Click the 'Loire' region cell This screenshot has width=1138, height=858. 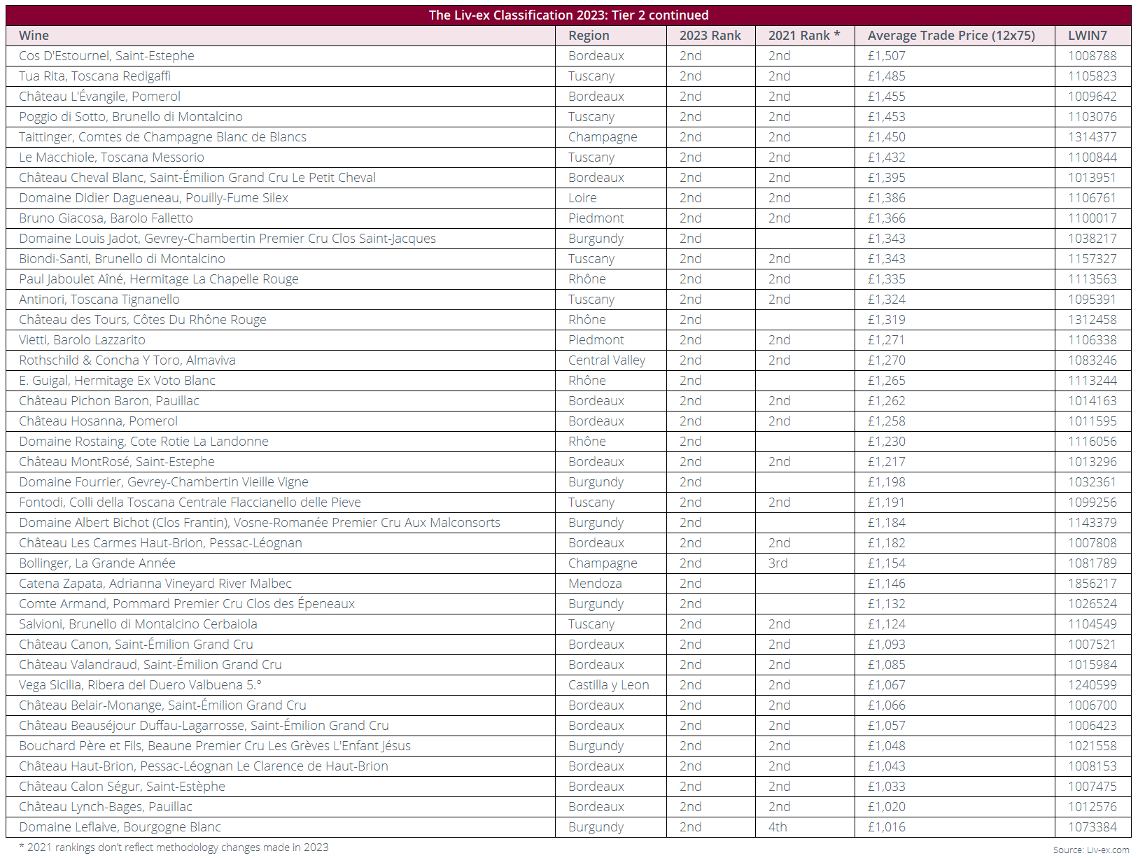582,198
